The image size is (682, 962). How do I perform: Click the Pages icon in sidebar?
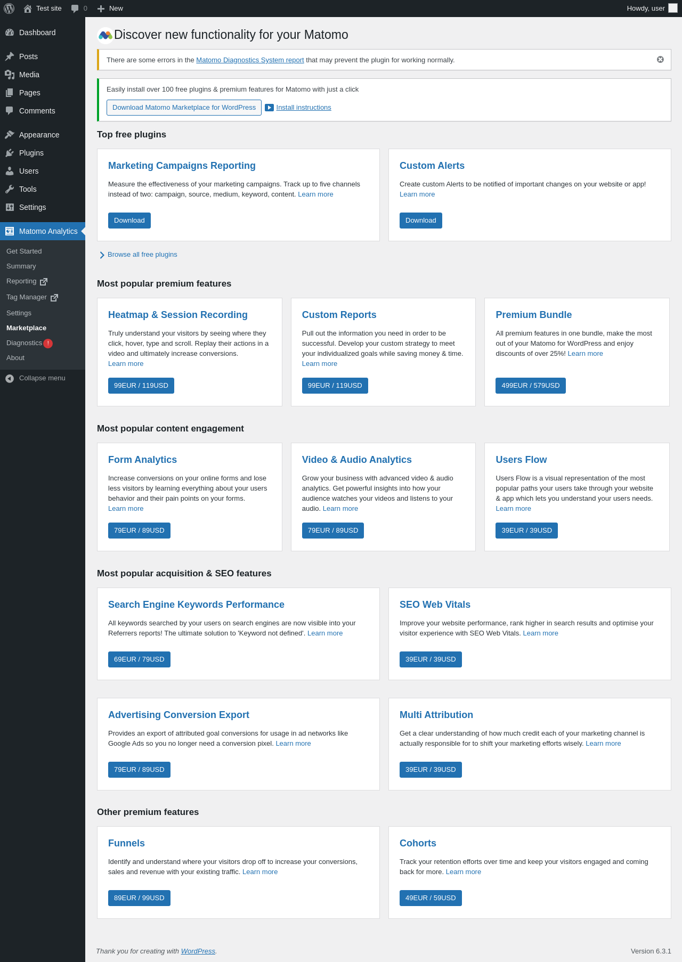(x=10, y=93)
